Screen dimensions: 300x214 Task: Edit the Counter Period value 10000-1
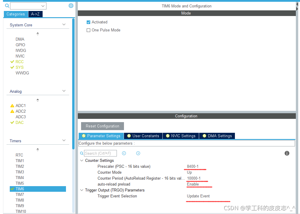pyautogui.click(x=194, y=178)
